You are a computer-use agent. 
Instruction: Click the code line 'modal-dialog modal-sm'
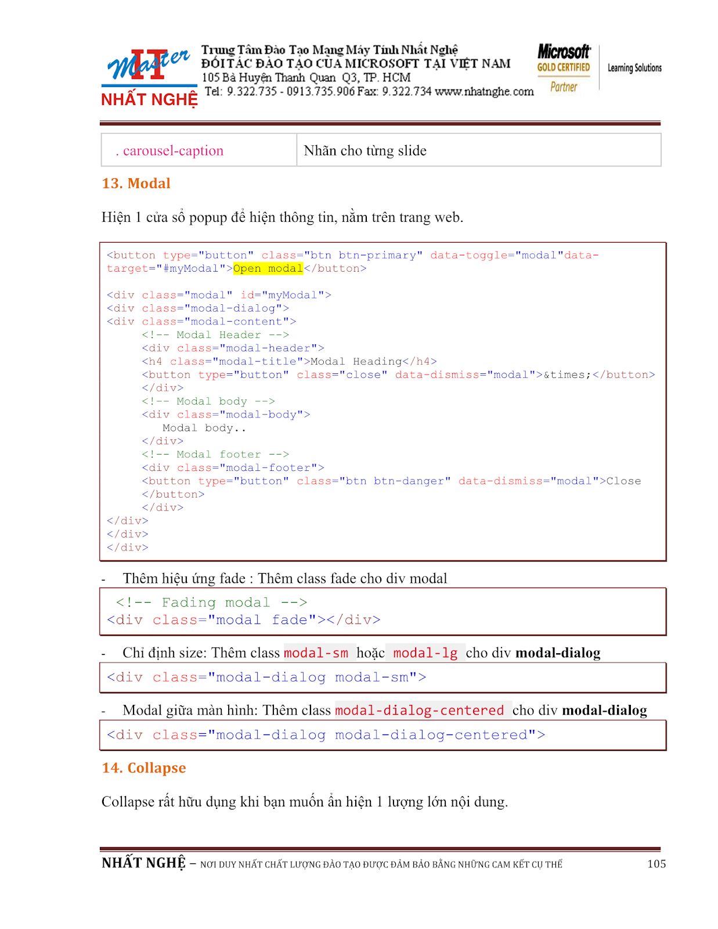[266, 678]
